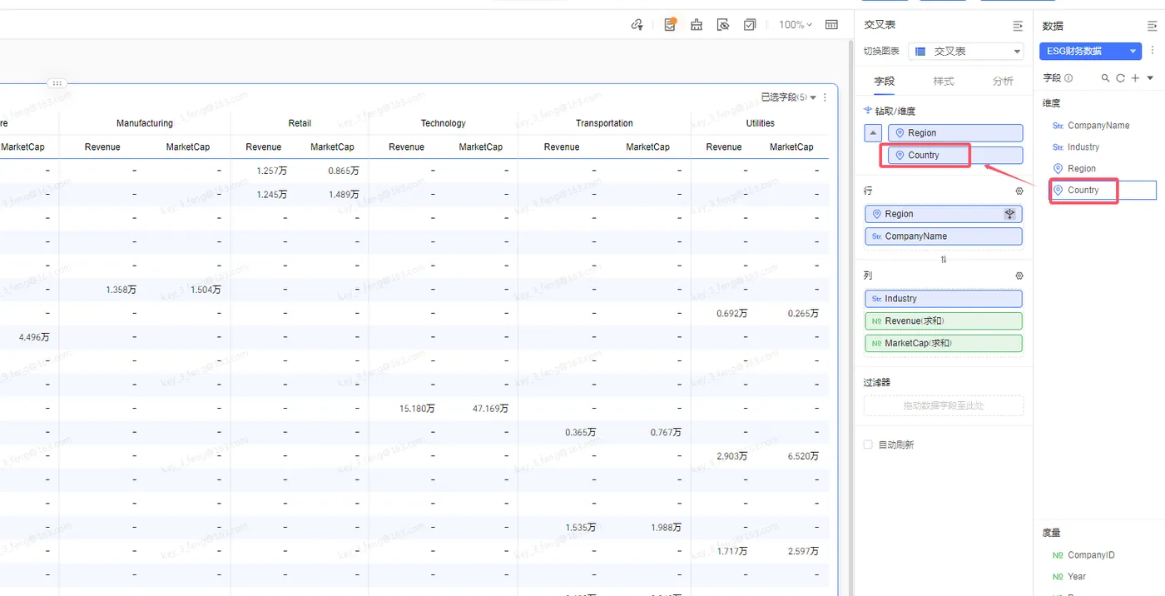Click the refresh fields icon in data panel
The height and width of the screenshot is (596, 1165).
pos(1120,78)
